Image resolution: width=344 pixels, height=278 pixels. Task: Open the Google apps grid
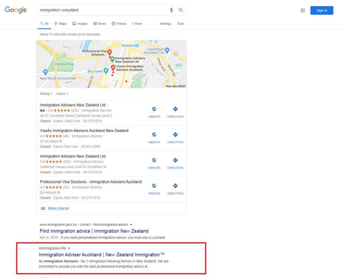point(303,10)
